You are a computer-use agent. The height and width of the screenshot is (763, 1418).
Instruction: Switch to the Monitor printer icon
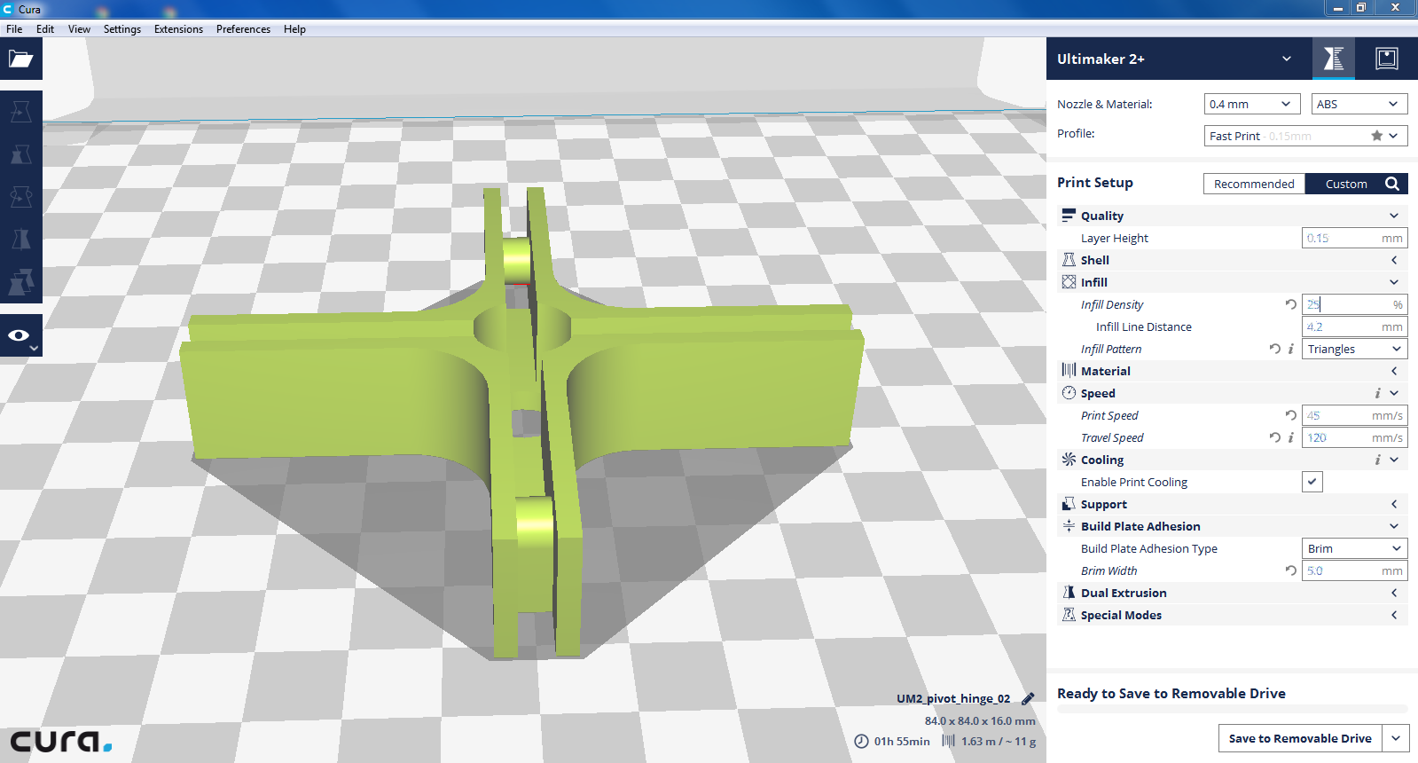click(1387, 59)
